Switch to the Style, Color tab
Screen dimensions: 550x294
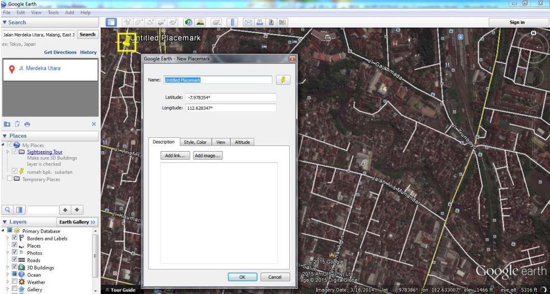195,142
